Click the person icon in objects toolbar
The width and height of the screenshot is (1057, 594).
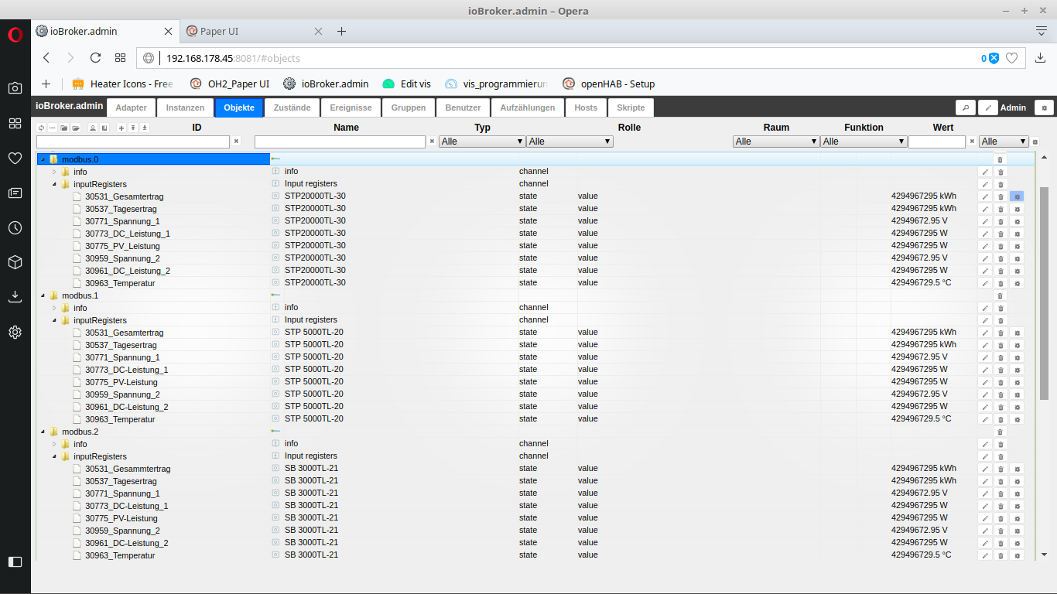[93, 128]
